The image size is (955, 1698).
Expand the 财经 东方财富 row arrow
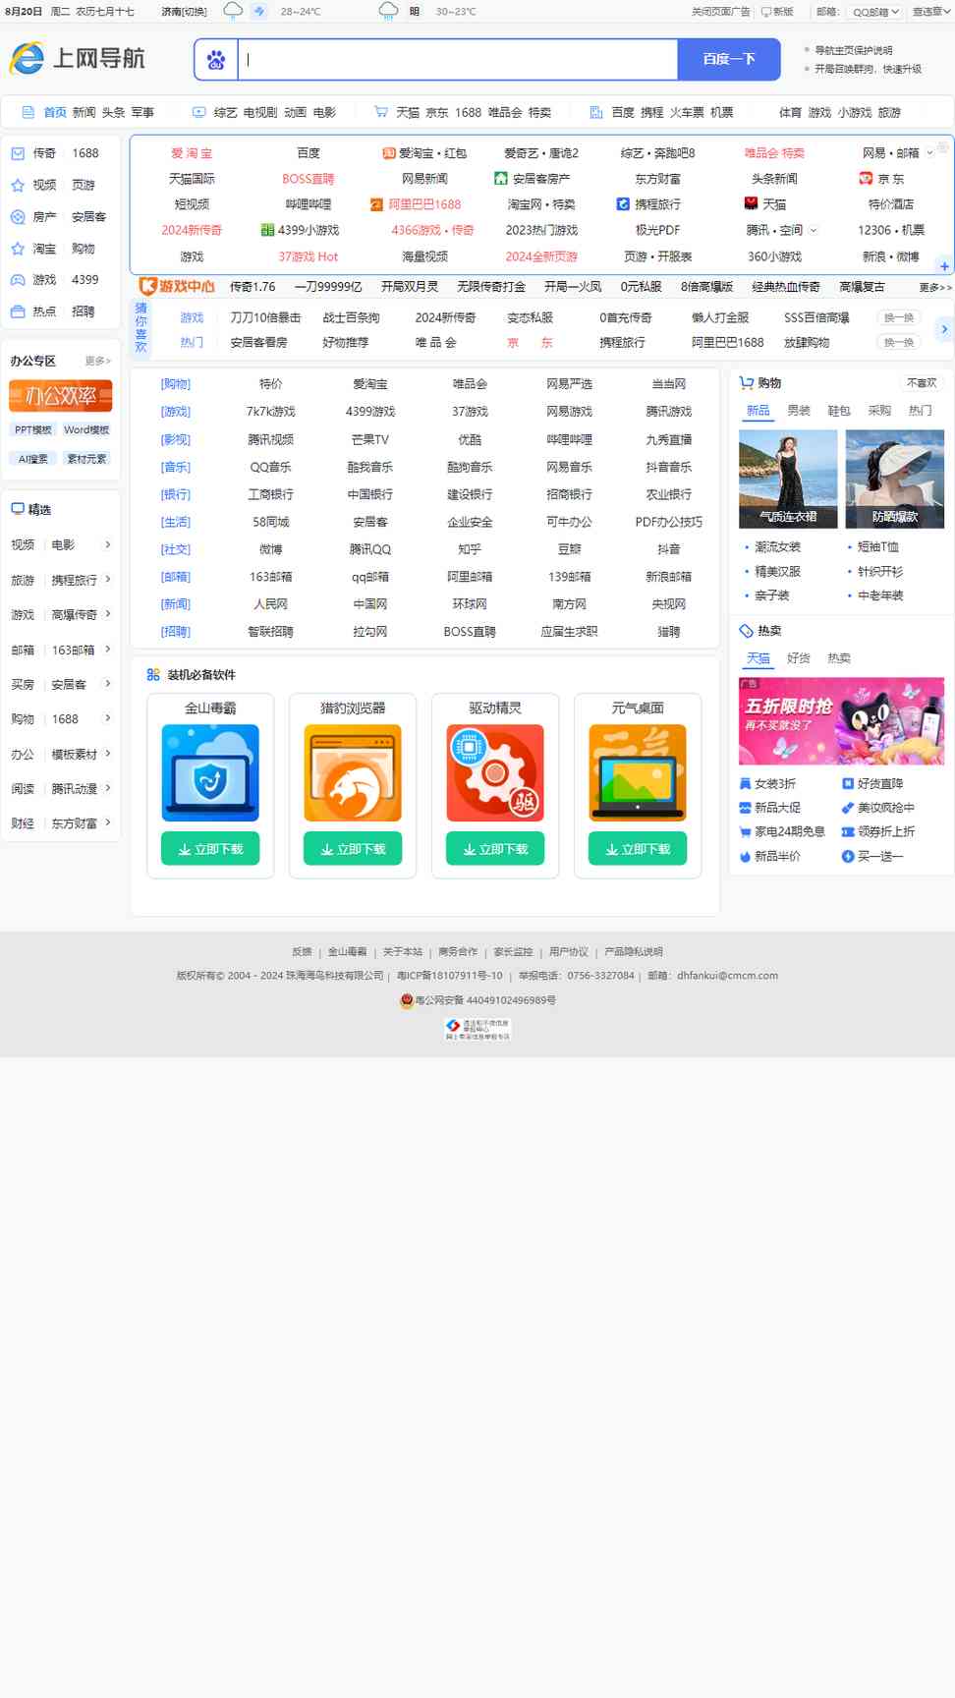pos(108,823)
